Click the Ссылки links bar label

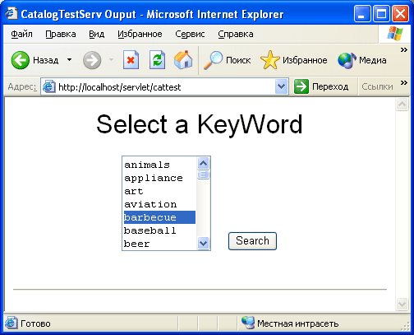pos(377,86)
